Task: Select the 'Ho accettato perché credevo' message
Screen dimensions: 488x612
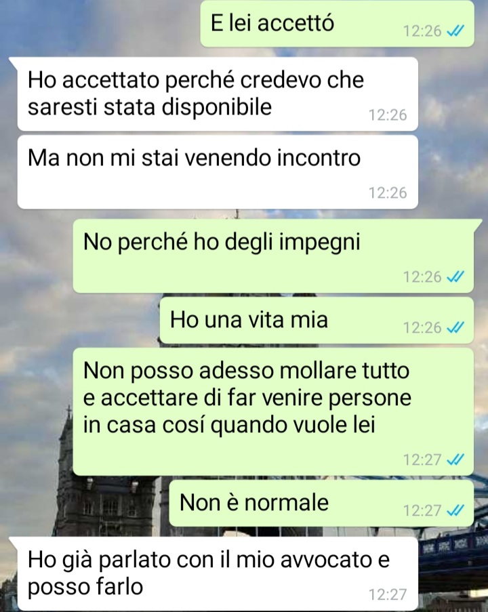Action: point(218,94)
